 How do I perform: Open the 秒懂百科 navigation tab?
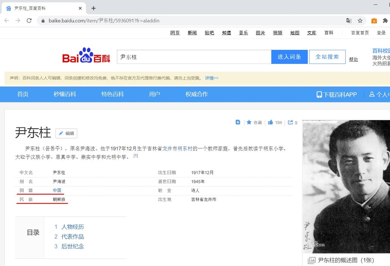pyautogui.click(x=65, y=94)
